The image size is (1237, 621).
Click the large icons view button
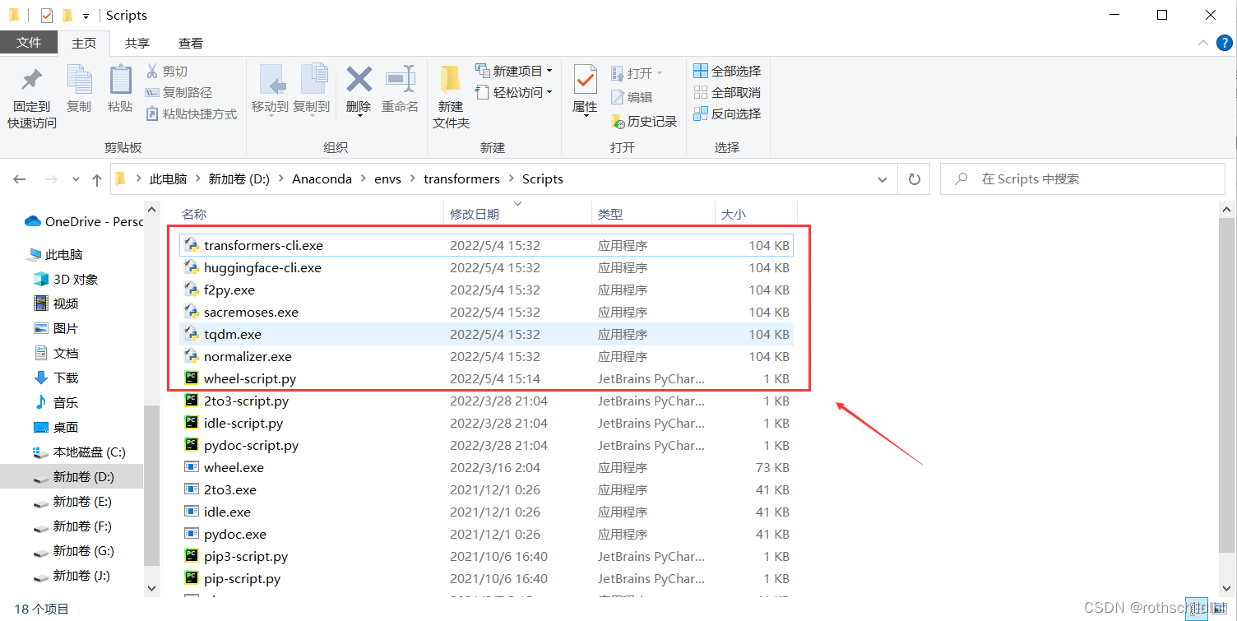tap(1218, 609)
